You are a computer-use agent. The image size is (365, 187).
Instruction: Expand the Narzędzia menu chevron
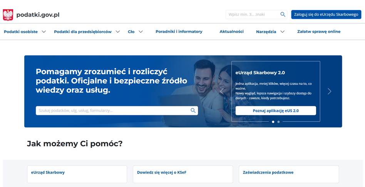coord(282,32)
